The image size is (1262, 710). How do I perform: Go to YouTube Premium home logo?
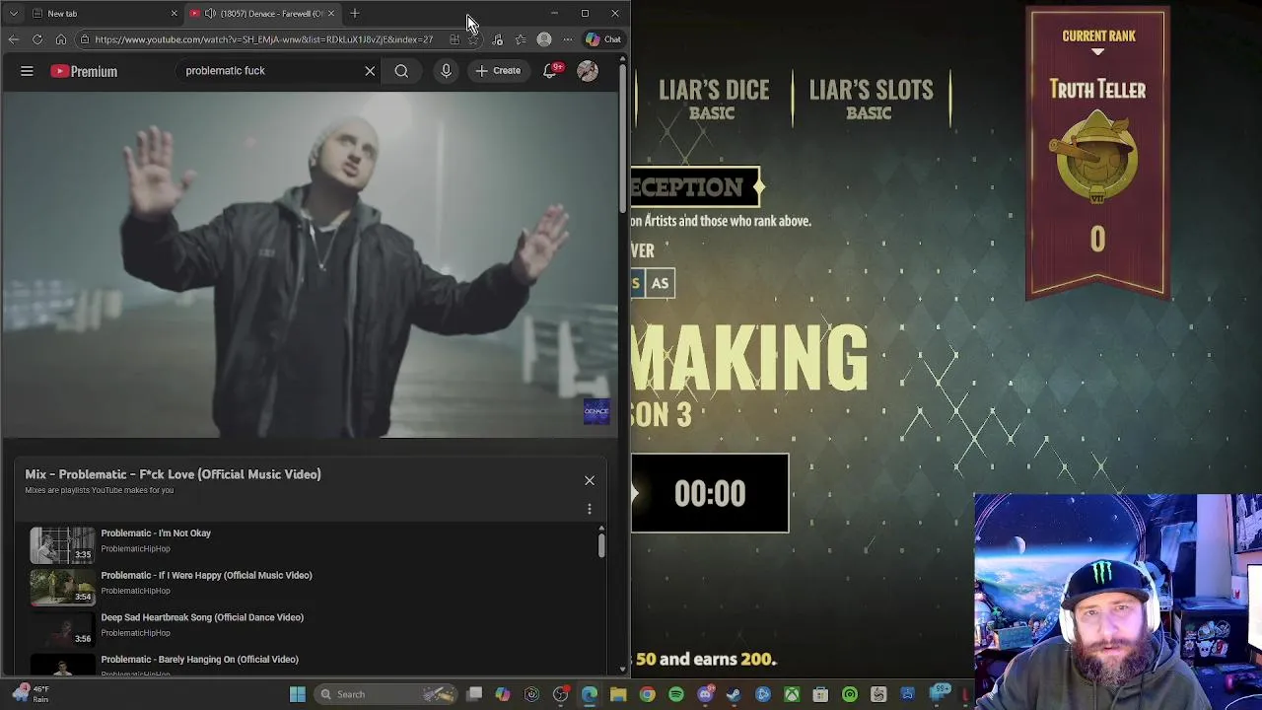[84, 71]
